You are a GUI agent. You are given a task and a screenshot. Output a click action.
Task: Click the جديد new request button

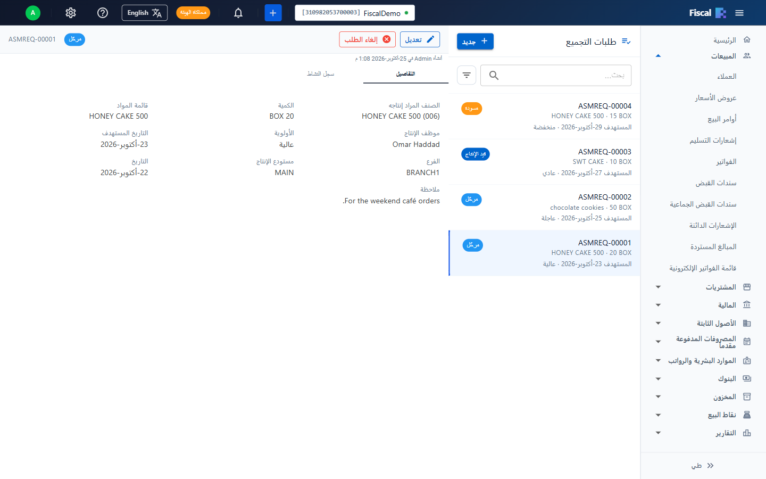(x=475, y=41)
